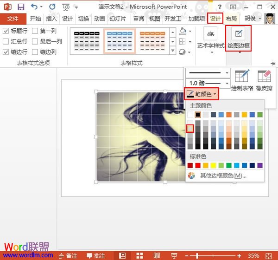The width and height of the screenshot is (278, 260).
Task: Click the Draw Borders pencil icon
Action: pos(238,33)
